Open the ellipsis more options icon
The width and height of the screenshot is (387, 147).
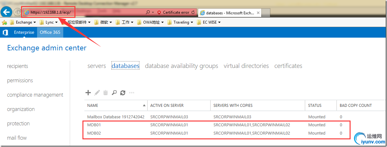click(x=131, y=93)
